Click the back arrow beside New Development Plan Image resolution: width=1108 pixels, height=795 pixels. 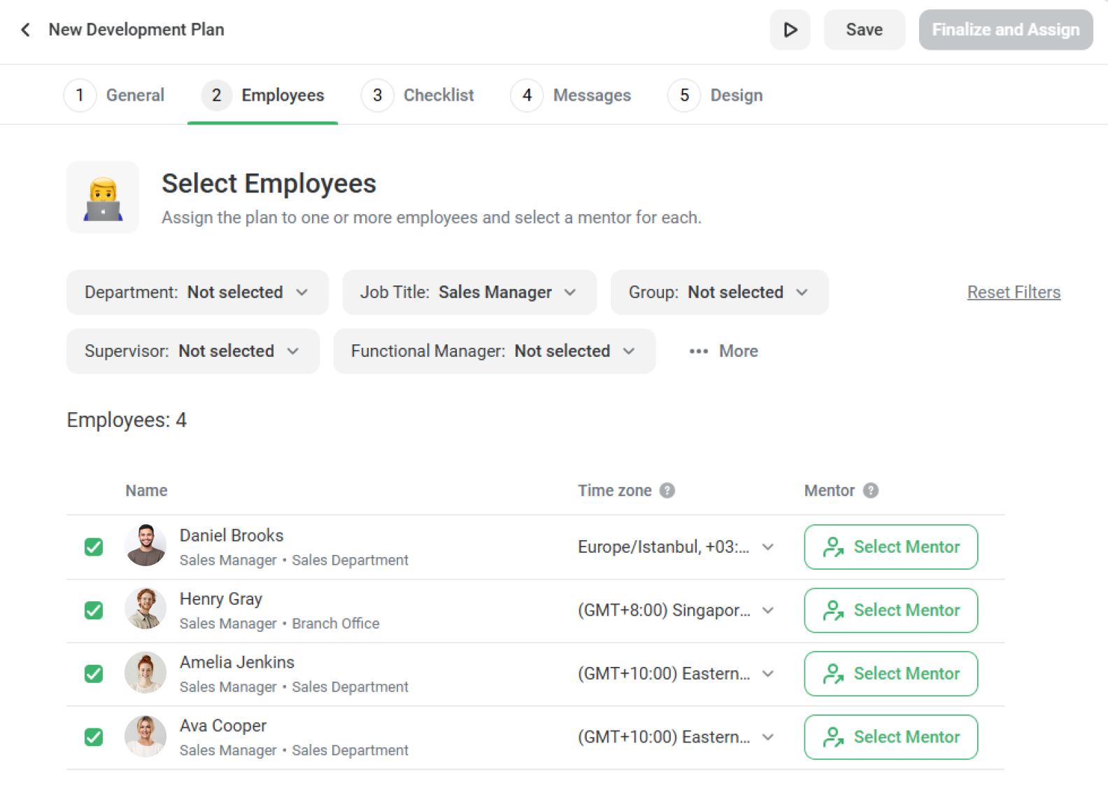pyautogui.click(x=26, y=29)
